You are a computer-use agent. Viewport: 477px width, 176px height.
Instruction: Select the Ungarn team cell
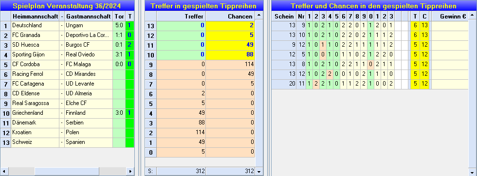(x=89, y=26)
